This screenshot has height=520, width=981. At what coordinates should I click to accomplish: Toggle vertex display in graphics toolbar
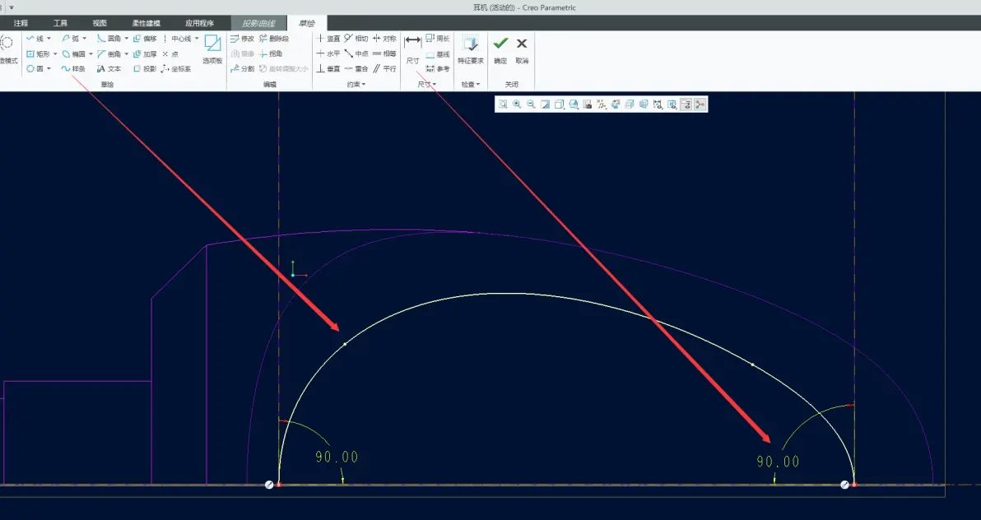(700, 104)
